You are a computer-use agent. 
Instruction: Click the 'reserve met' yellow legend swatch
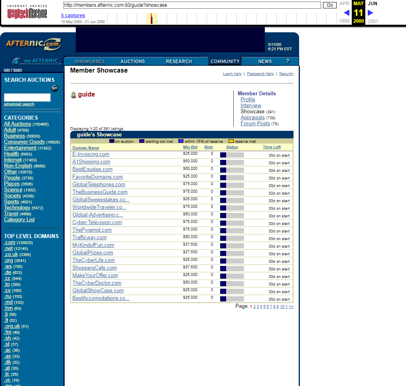pos(231,141)
